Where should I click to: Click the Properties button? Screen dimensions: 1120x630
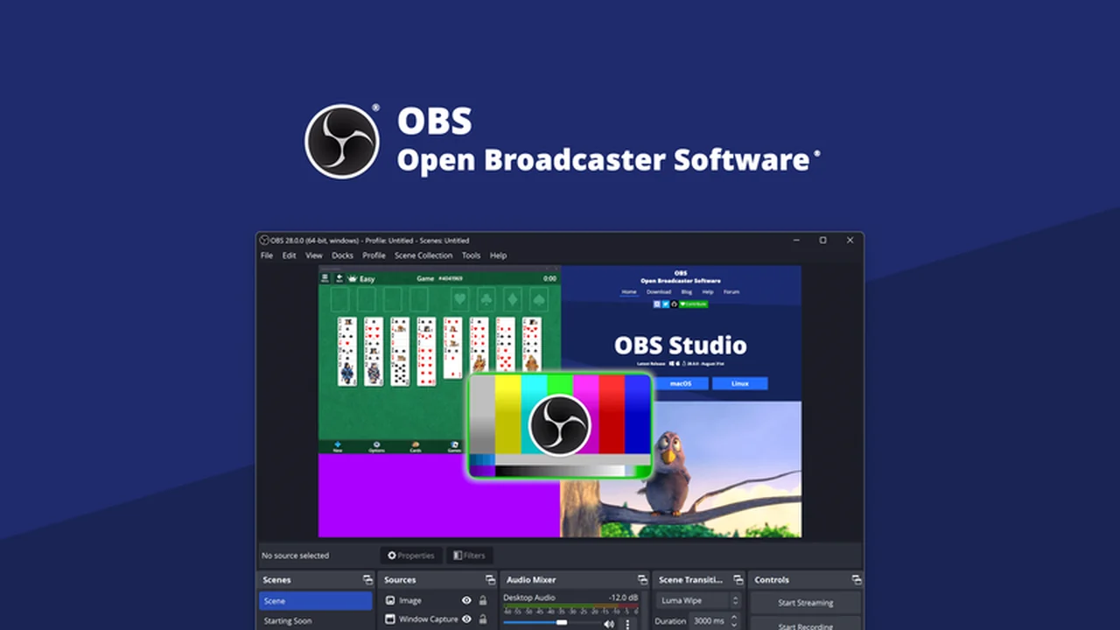coord(411,555)
